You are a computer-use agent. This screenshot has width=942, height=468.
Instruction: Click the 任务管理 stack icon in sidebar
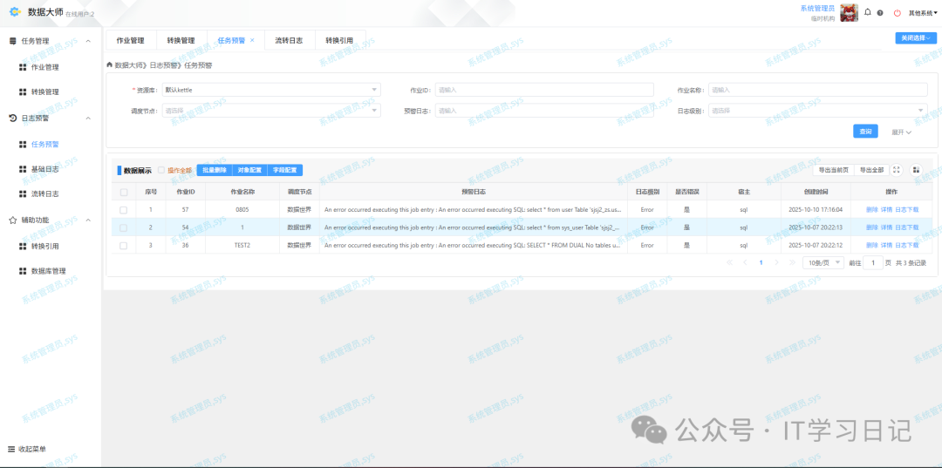pos(12,42)
